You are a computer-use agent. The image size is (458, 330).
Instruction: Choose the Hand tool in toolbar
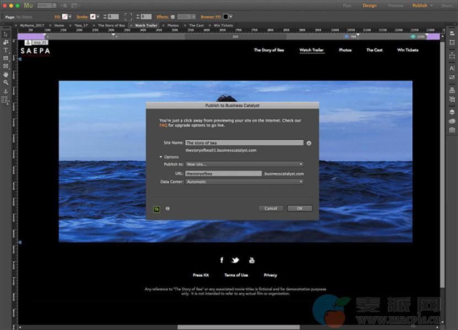(6, 74)
